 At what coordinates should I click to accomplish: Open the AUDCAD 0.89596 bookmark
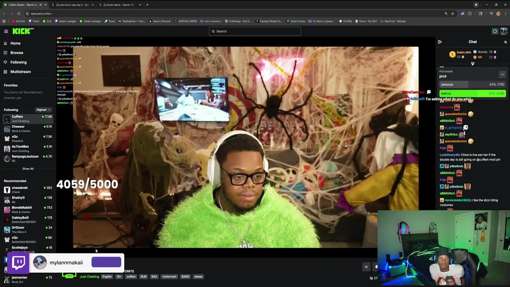point(185,21)
